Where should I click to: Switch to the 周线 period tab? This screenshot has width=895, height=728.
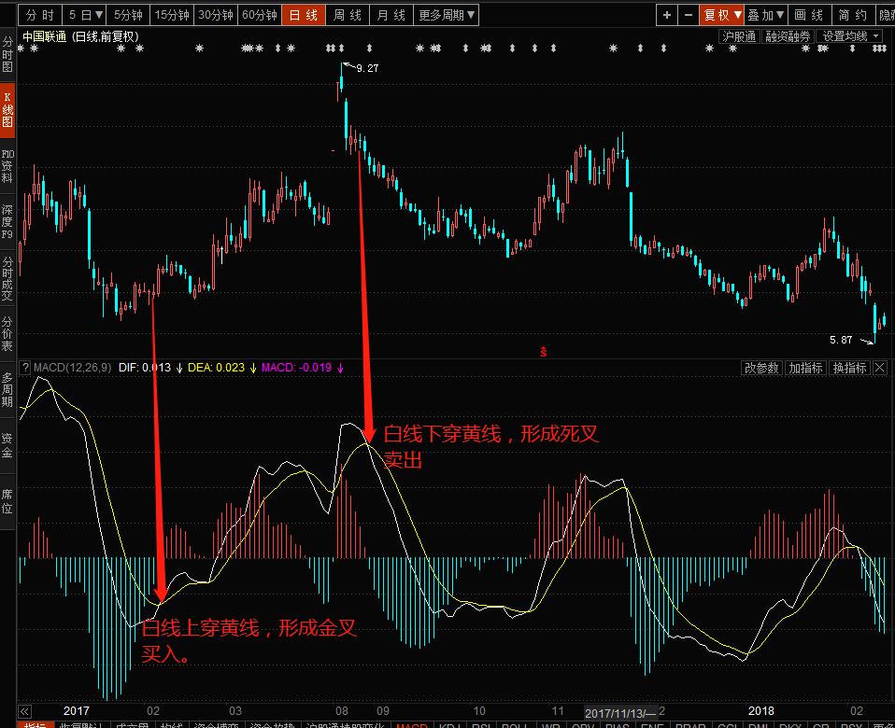[x=347, y=15]
